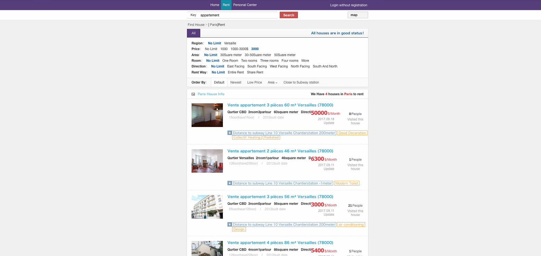Viewport: 541px width, 256px height.
Task: Click Login without registration link
Action: click(349, 5)
